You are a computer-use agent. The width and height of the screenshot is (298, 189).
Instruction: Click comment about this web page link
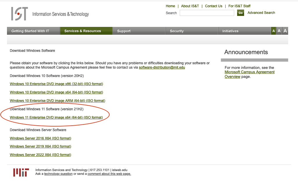coord(109,174)
